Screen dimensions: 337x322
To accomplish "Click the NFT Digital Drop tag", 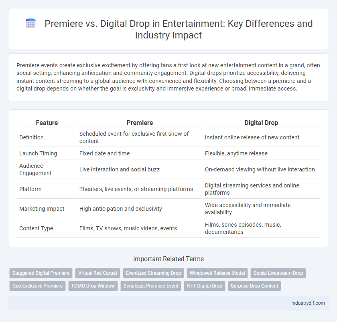I will coord(204,286).
